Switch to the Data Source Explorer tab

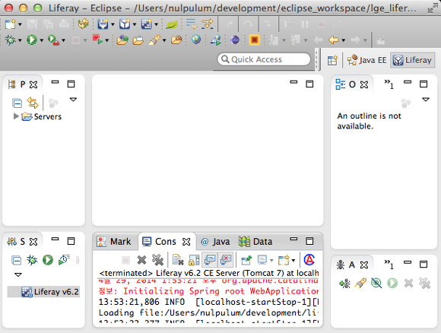point(255,242)
